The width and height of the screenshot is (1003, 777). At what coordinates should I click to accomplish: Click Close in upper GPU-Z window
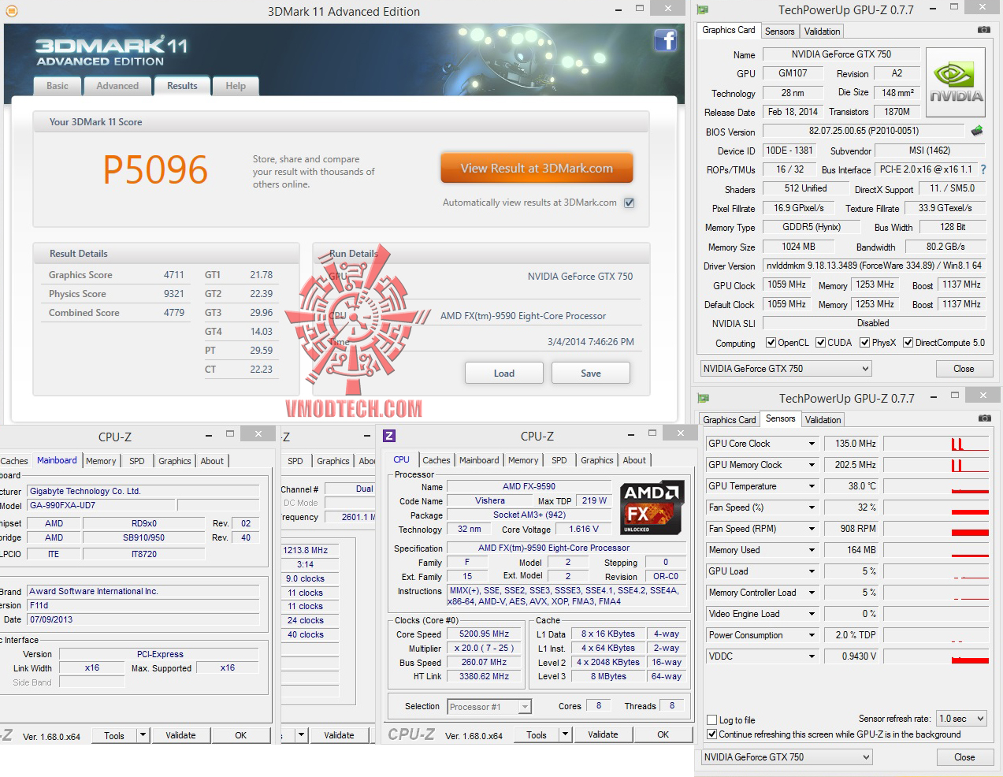[x=964, y=369]
